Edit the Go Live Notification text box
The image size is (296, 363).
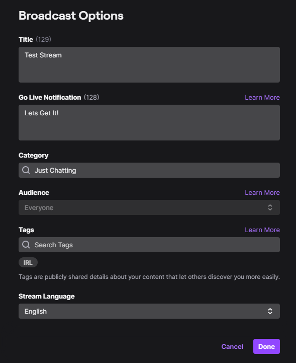click(149, 122)
